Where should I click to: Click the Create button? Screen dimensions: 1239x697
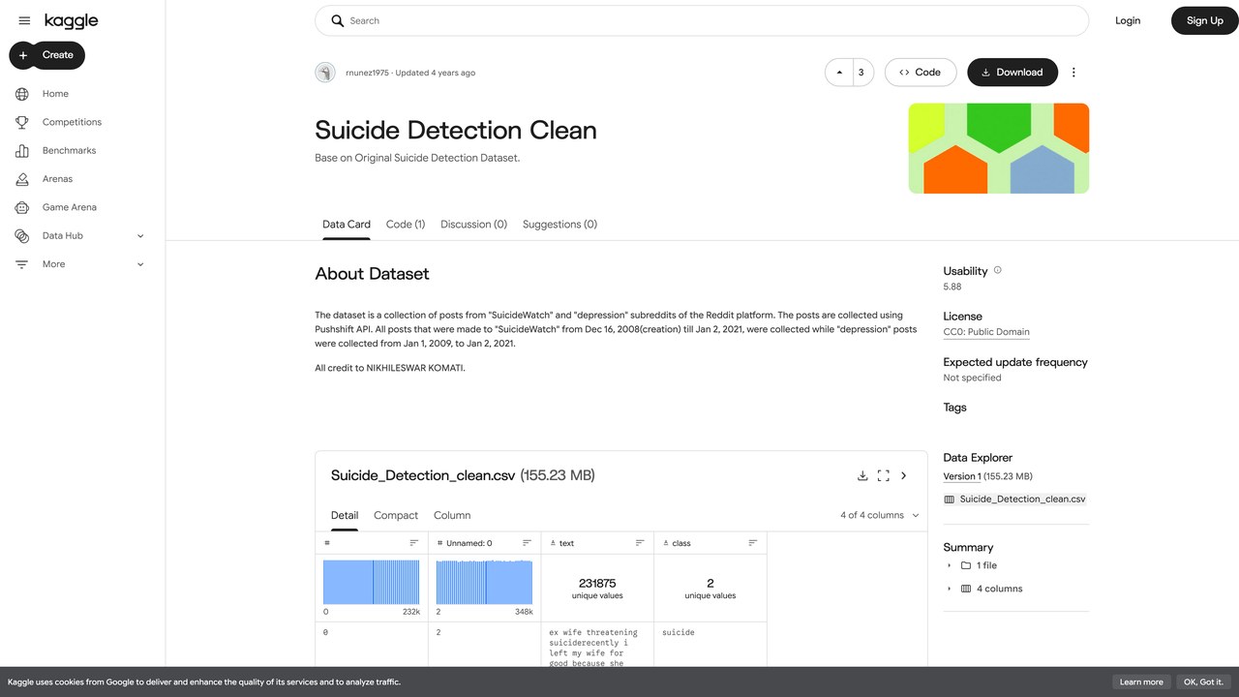[47, 55]
